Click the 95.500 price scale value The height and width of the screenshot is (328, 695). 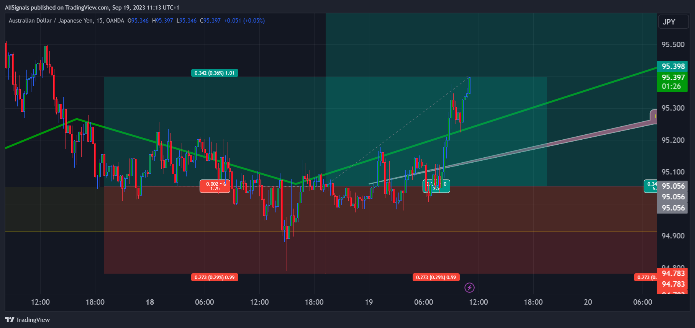point(673,44)
